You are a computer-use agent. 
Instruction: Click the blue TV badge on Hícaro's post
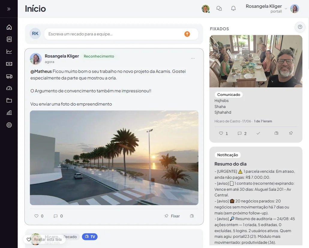(90, 237)
